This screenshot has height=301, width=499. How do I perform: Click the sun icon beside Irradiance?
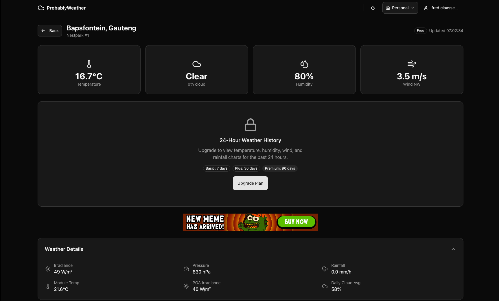(x=48, y=269)
